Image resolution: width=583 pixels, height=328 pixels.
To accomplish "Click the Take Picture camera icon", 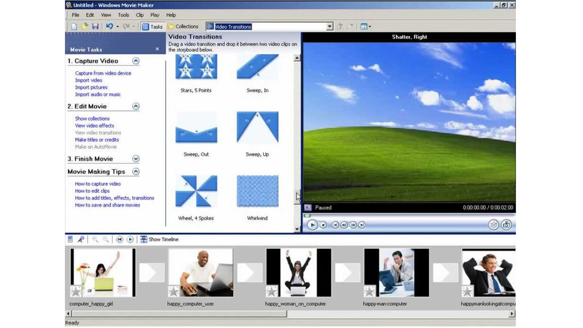I will click(507, 225).
